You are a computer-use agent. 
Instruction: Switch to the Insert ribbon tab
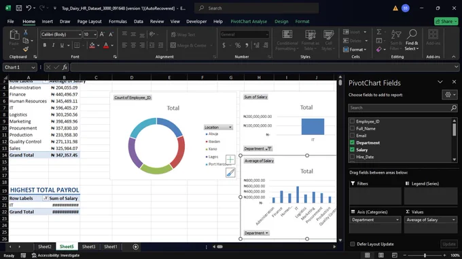[47, 22]
